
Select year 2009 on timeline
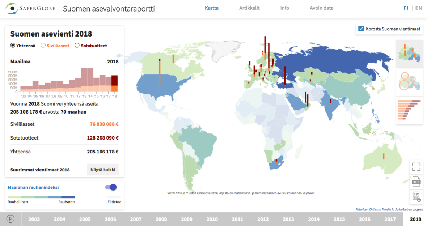click(x=186, y=219)
